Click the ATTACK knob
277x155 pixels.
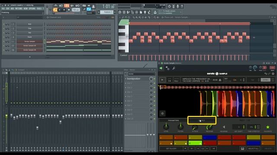click(195, 127)
